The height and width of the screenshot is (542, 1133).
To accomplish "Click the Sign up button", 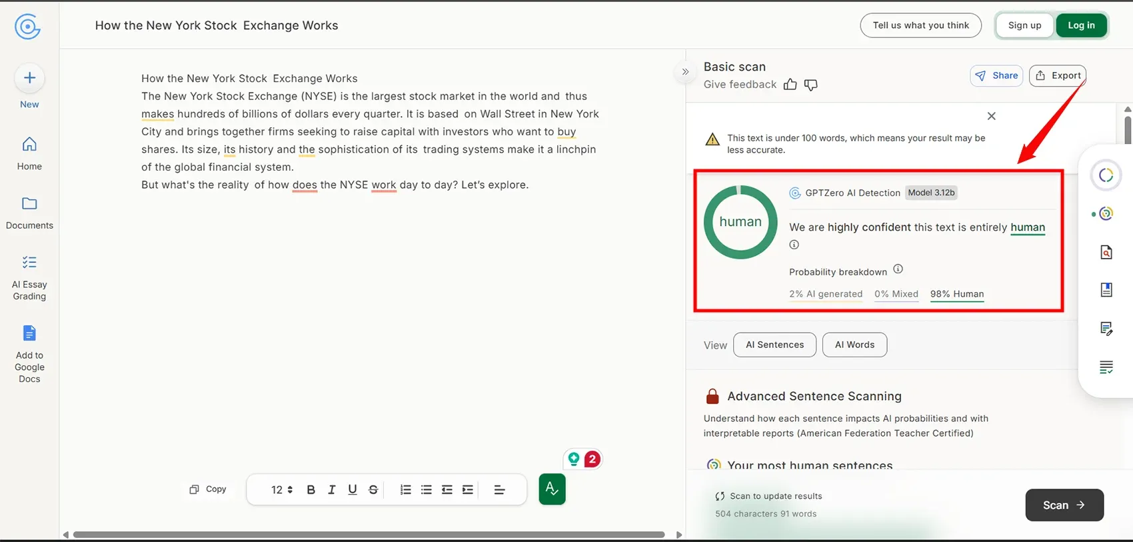I will [x=1024, y=25].
